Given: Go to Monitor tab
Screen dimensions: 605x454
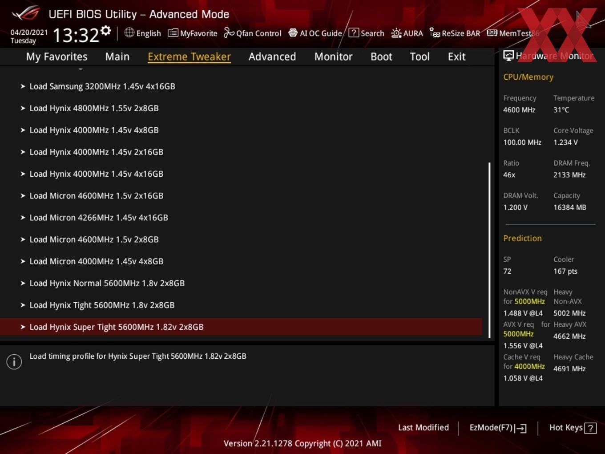Looking at the screenshot, I should tap(333, 57).
